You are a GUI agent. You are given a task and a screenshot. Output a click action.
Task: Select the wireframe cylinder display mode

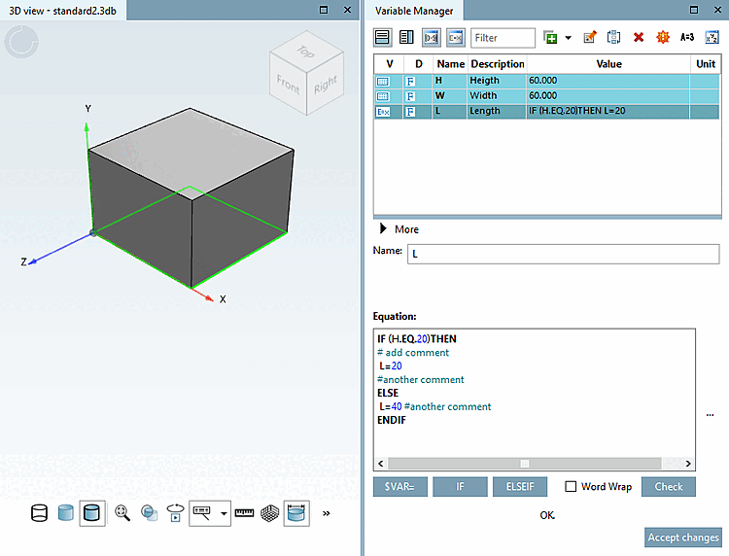point(40,512)
